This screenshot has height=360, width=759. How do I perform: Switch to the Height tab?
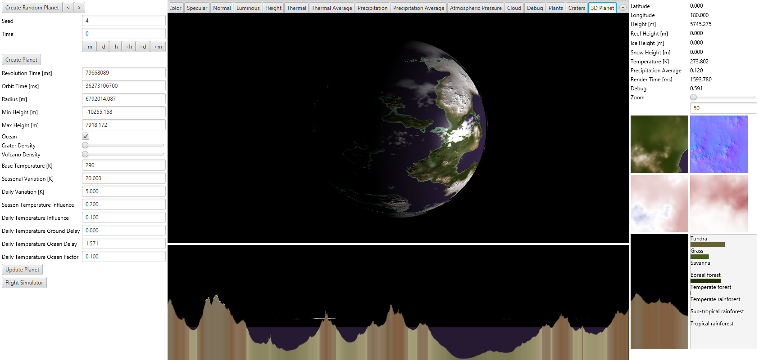273,8
